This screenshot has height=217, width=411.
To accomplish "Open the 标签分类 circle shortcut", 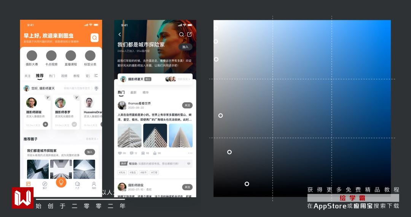I will [x=90, y=56].
